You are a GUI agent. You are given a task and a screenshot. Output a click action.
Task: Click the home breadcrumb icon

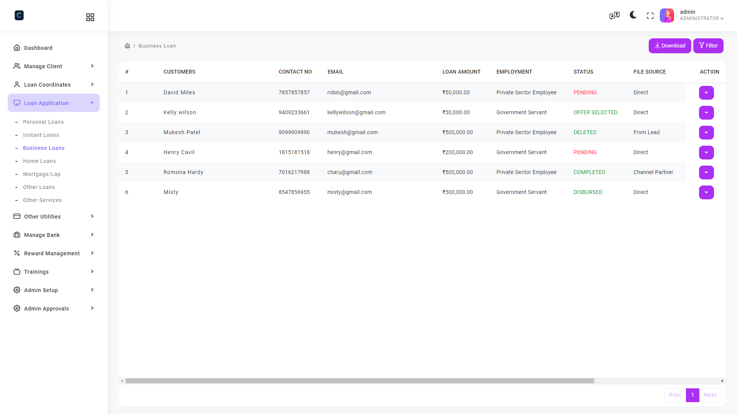[x=127, y=46]
